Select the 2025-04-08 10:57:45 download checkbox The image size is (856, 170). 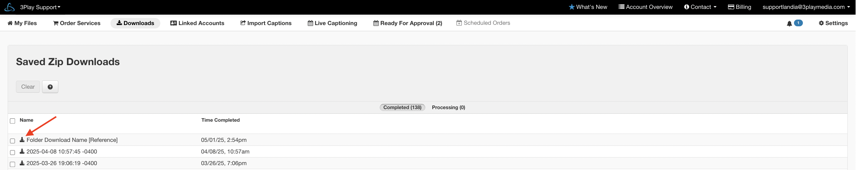pyautogui.click(x=13, y=153)
